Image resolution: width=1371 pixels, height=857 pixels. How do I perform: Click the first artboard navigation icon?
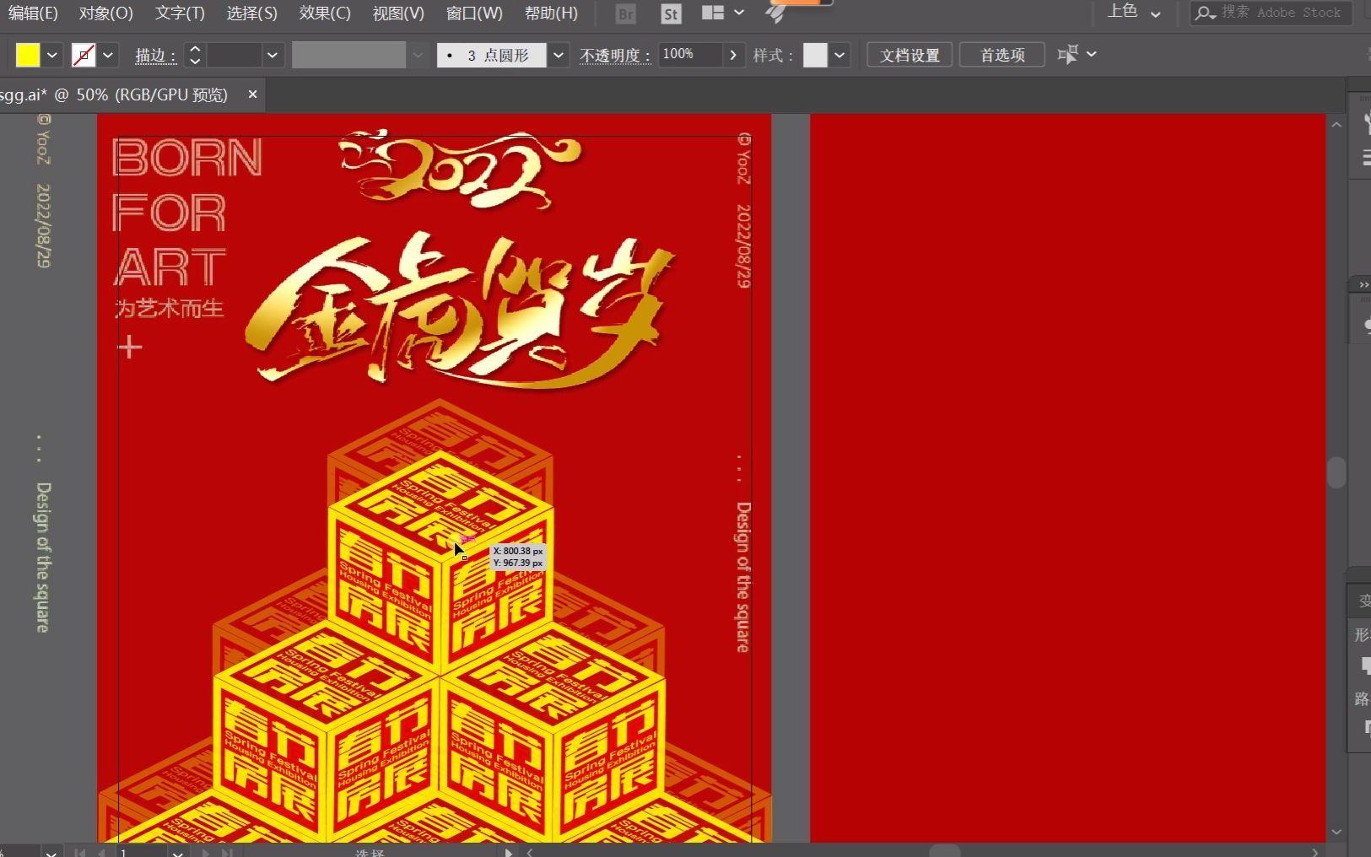click(80, 853)
